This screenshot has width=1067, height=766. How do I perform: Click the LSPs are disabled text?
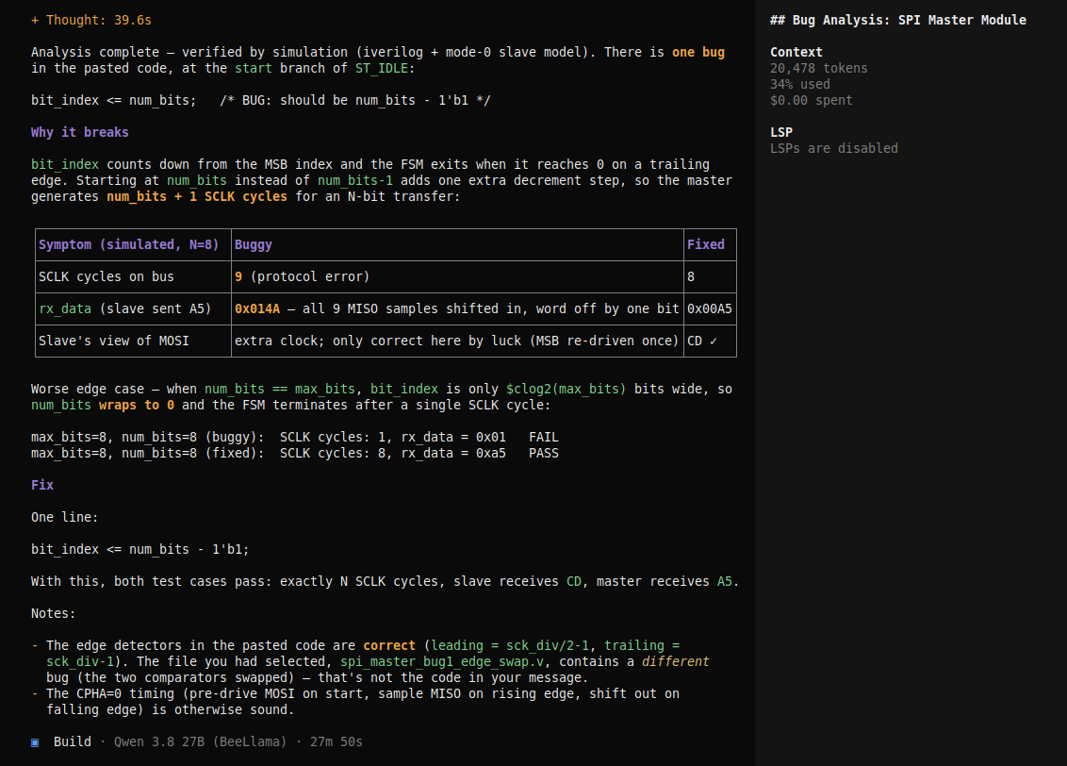833,148
